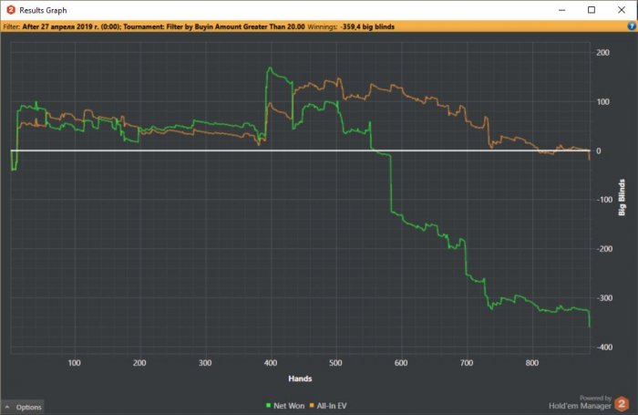Image resolution: width=638 pixels, height=415 pixels.
Task: Click the 100 x-axis tick label
Action: 74,363
